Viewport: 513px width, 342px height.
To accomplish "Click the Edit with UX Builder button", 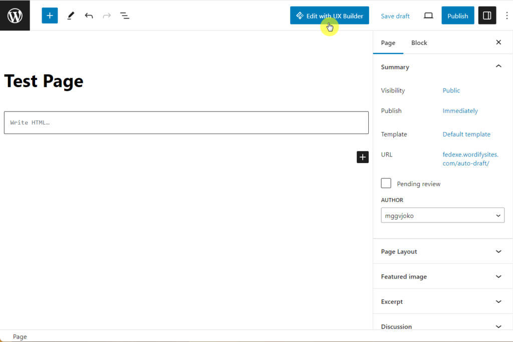I will pyautogui.click(x=329, y=15).
